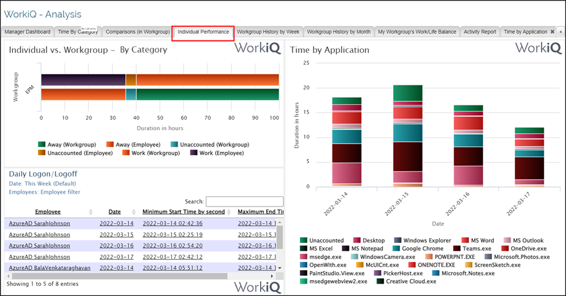Close the Time by Application tab
The width and height of the screenshot is (566, 296).
point(552,32)
